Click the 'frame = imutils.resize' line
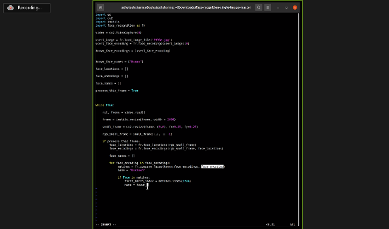This screenshot has height=229, width=389. pyautogui.click(x=139, y=120)
